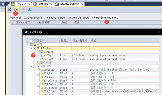
Task: Close the Select Tag dialog
Action: [x=158, y=32]
